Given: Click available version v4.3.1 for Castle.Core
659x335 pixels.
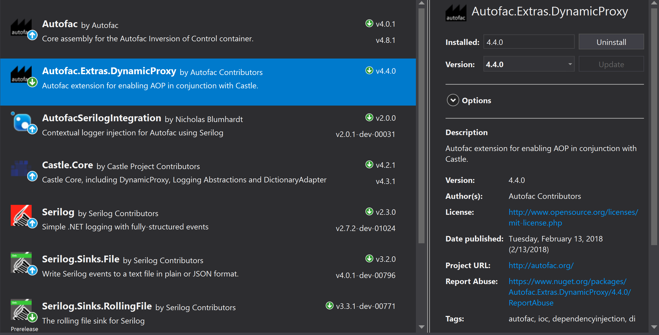Looking at the screenshot, I should pyautogui.click(x=386, y=181).
